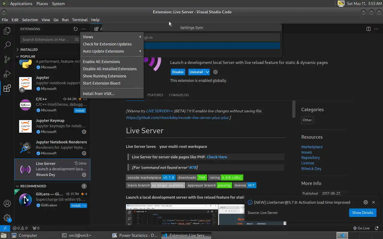Click Go Live in status bar
383x239 pixels.
[x=361, y=228]
